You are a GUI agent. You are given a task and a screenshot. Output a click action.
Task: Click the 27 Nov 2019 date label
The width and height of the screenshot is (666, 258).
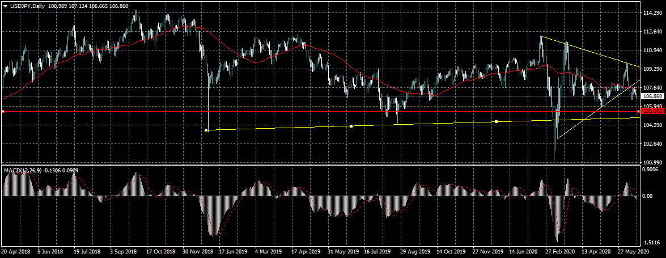pos(487,252)
